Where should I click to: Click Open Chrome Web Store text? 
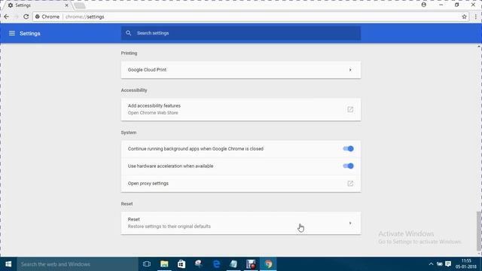pos(153,113)
